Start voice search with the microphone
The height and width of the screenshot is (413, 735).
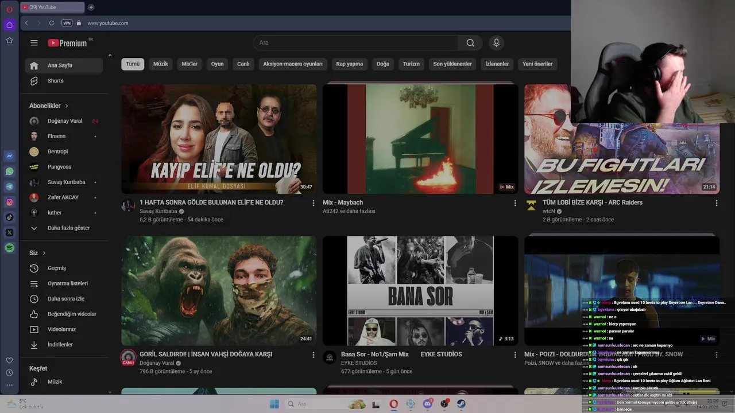497,42
